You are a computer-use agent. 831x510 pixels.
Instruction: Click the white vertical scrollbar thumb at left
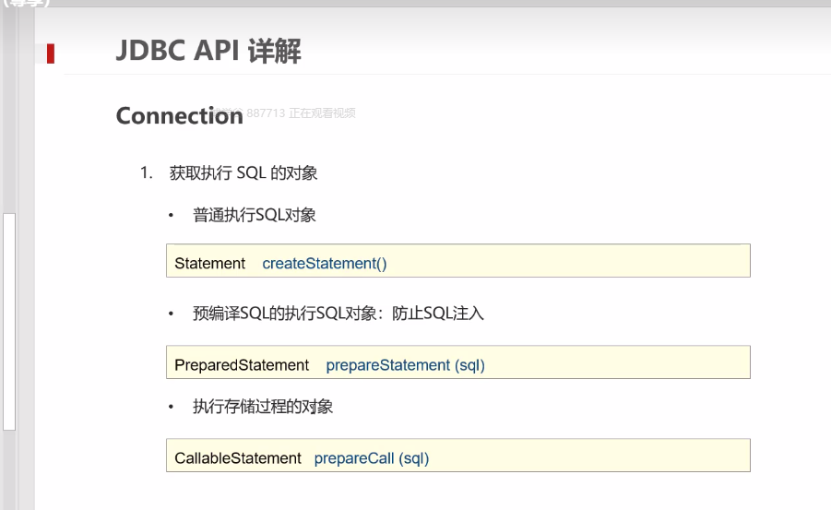[x=9, y=321]
